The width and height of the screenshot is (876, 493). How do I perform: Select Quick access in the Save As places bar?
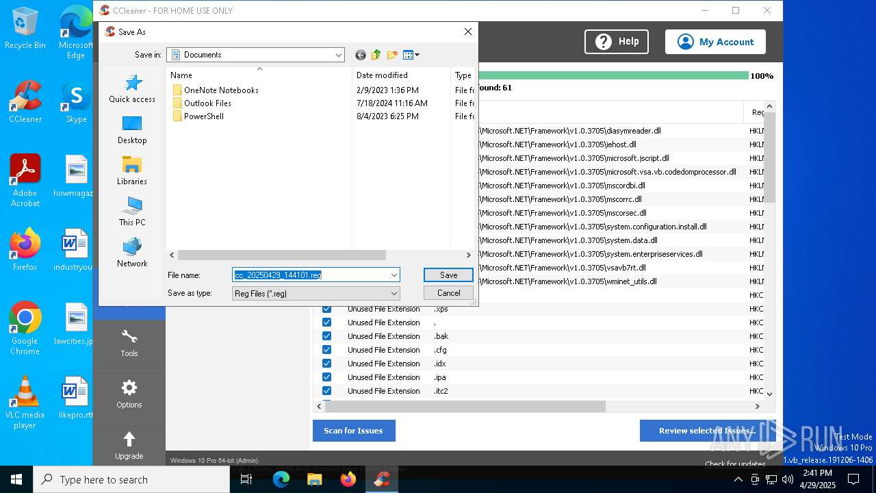click(132, 89)
